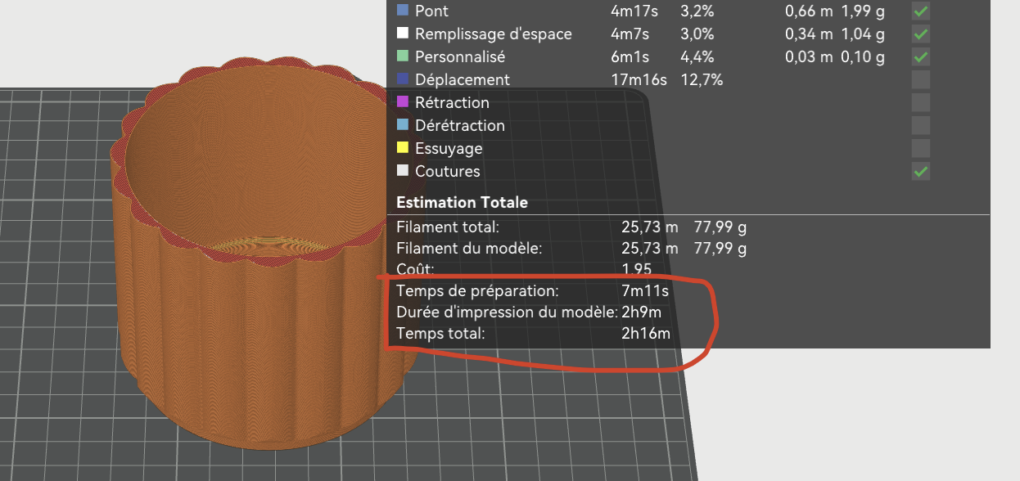
Task: Click the blue Pont color swatch
Action: [403, 11]
